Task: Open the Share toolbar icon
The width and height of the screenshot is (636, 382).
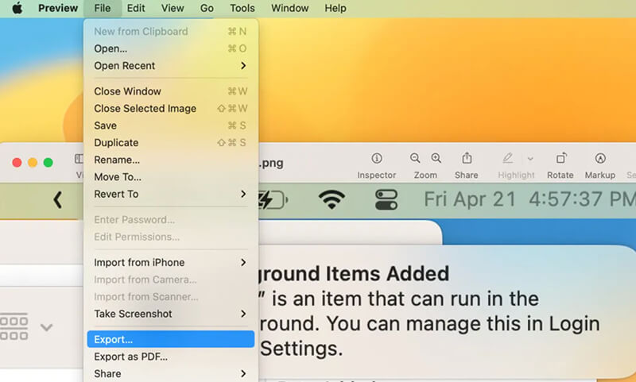Action: 467,158
